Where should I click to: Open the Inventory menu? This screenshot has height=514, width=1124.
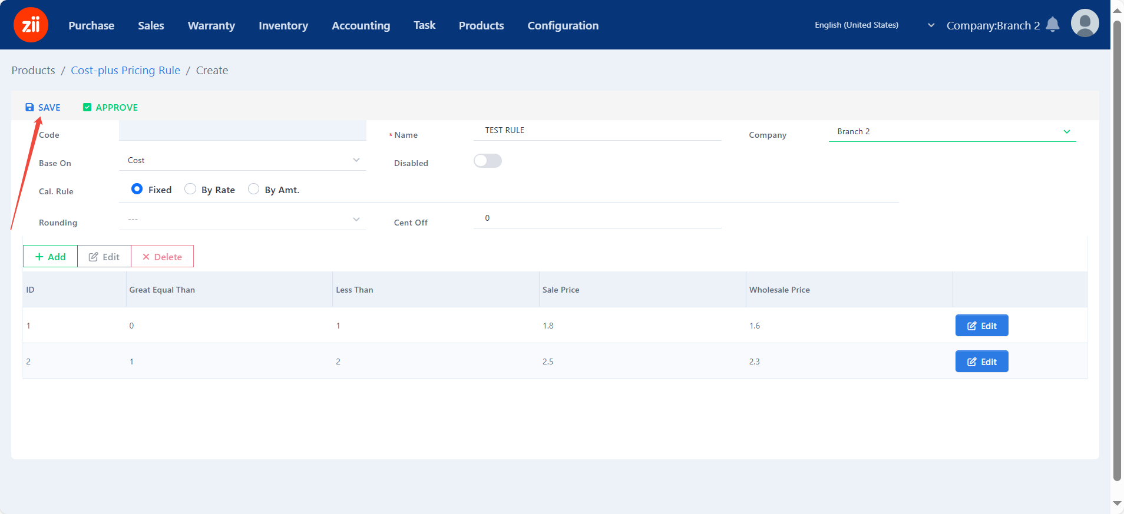(x=283, y=25)
